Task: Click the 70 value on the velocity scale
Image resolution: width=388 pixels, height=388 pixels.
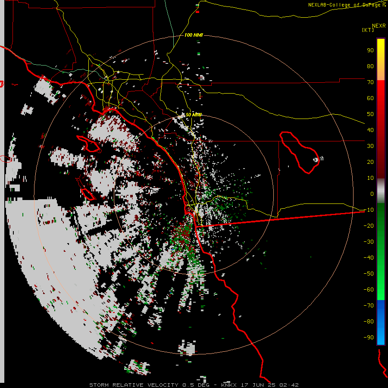Action: tap(370, 82)
